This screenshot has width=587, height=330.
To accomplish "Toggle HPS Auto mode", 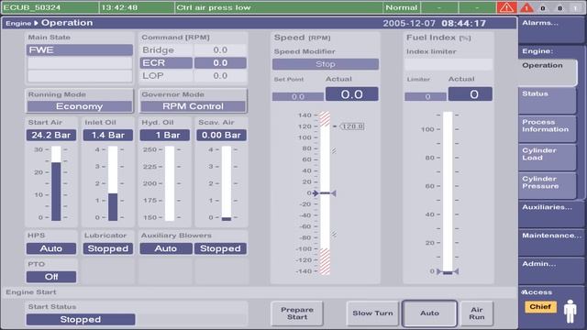I will point(51,248).
